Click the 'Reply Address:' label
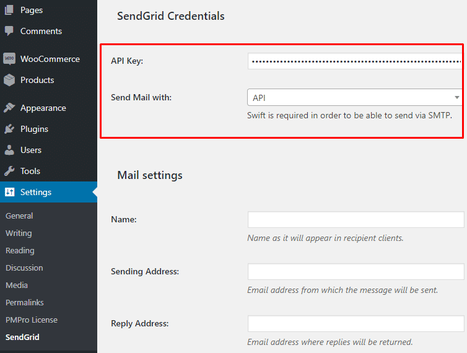 tap(140, 323)
